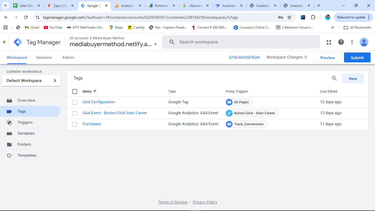375x211 pixels.
Task: Open the Chrome profile picture
Action: click(328, 17)
